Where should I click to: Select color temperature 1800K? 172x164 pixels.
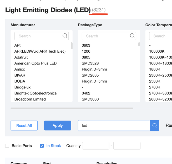point(155,69)
